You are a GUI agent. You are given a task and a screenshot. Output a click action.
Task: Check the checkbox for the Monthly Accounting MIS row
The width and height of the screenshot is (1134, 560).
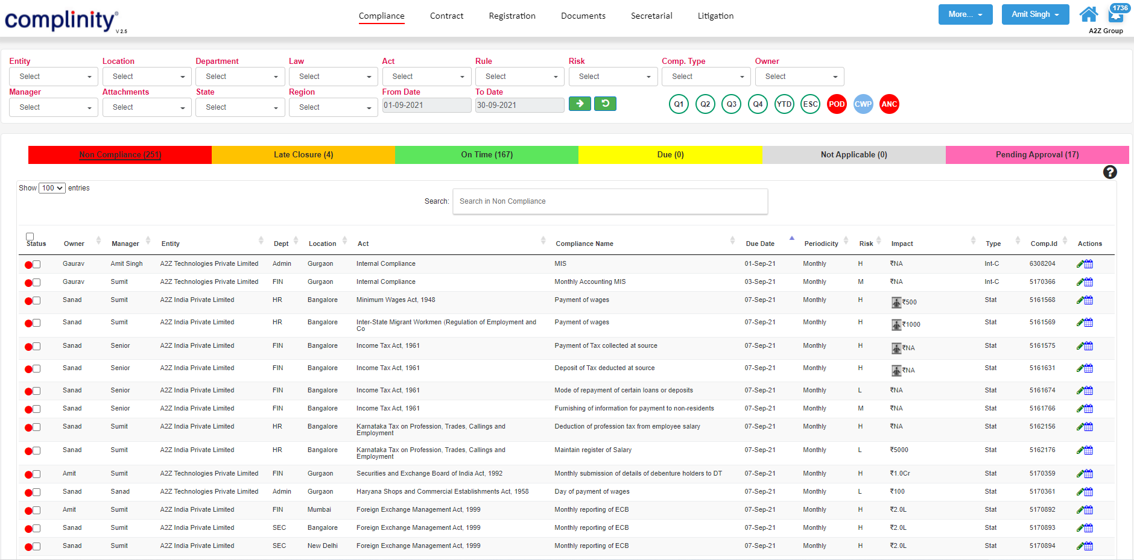coord(37,282)
